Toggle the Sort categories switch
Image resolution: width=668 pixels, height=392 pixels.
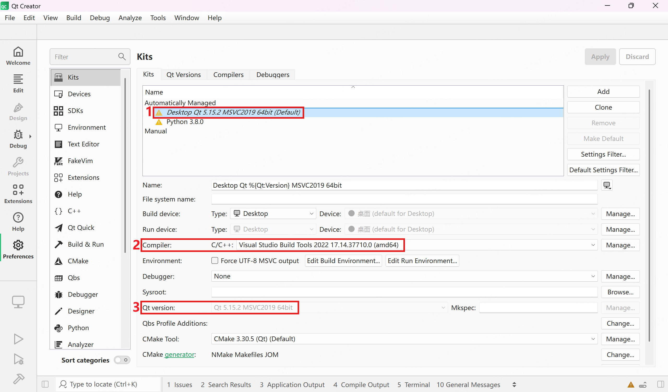[122, 360]
